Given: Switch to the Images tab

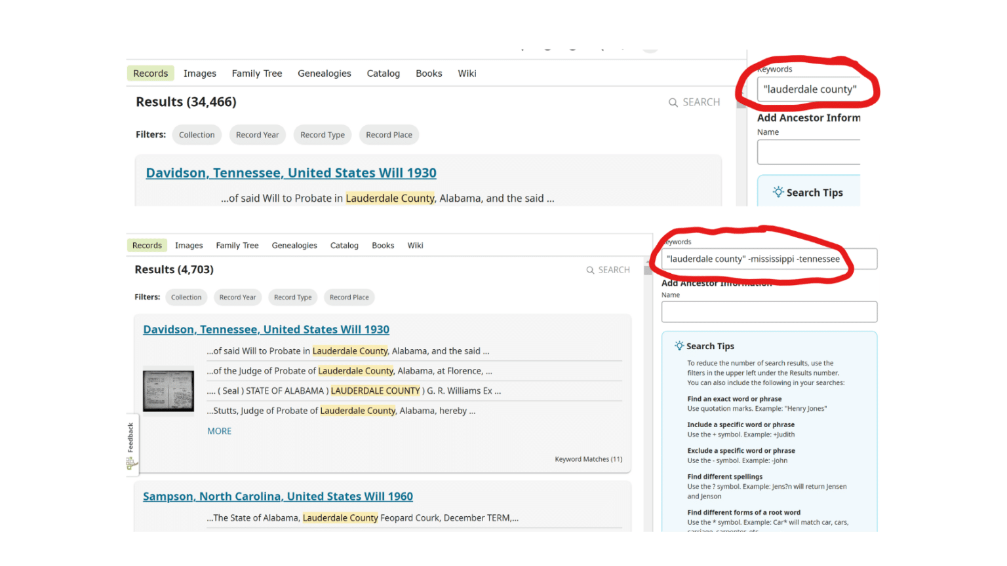Looking at the screenshot, I should click(189, 245).
